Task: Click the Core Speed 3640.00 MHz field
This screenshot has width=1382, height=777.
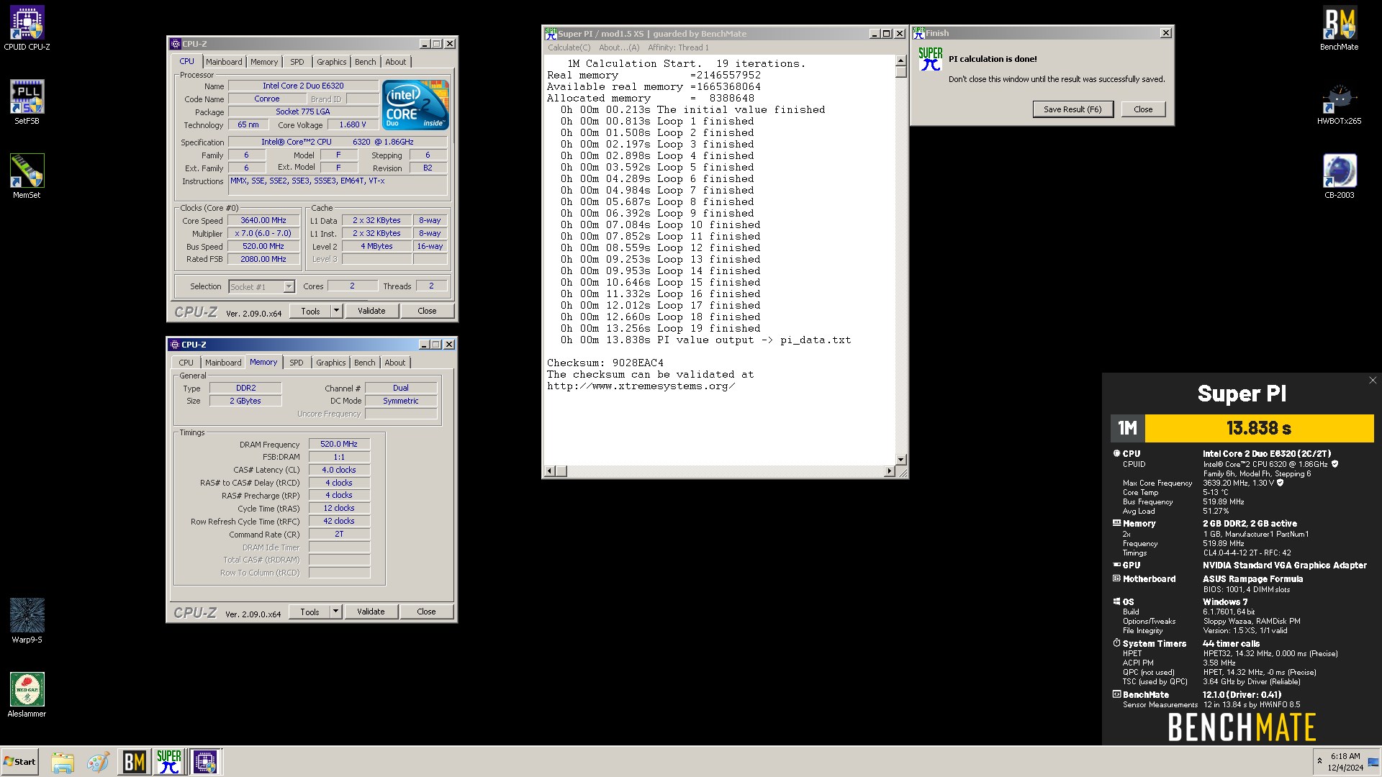Action: click(263, 221)
